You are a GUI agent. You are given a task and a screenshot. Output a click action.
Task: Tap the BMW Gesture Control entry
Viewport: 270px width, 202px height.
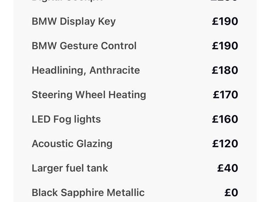tap(84, 46)
